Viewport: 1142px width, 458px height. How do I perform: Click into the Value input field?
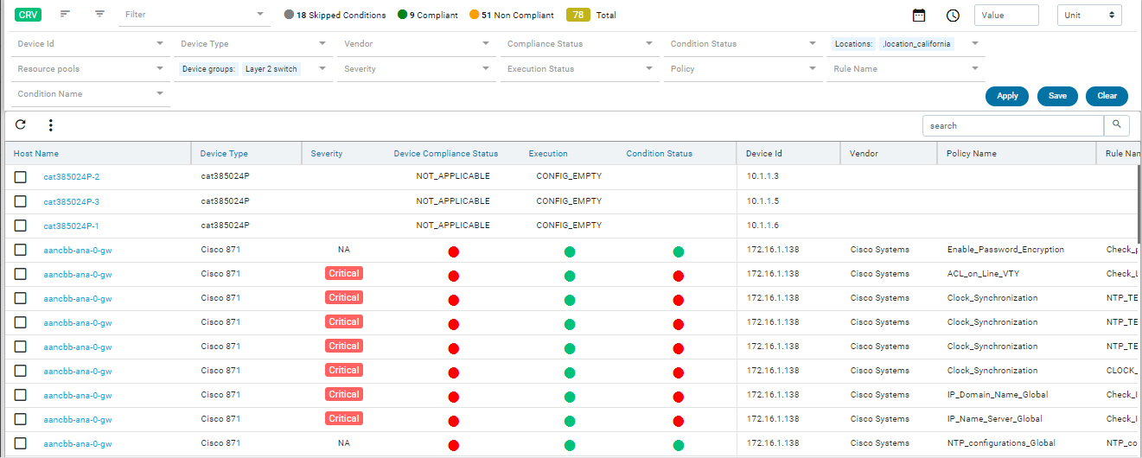click(1006, 16)
